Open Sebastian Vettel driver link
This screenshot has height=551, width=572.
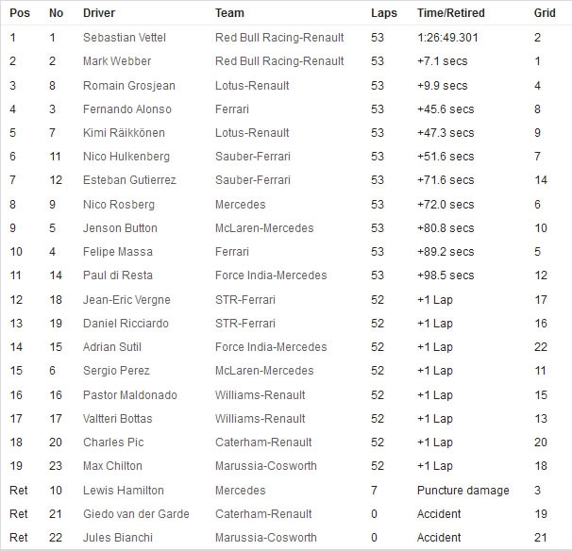125,38
